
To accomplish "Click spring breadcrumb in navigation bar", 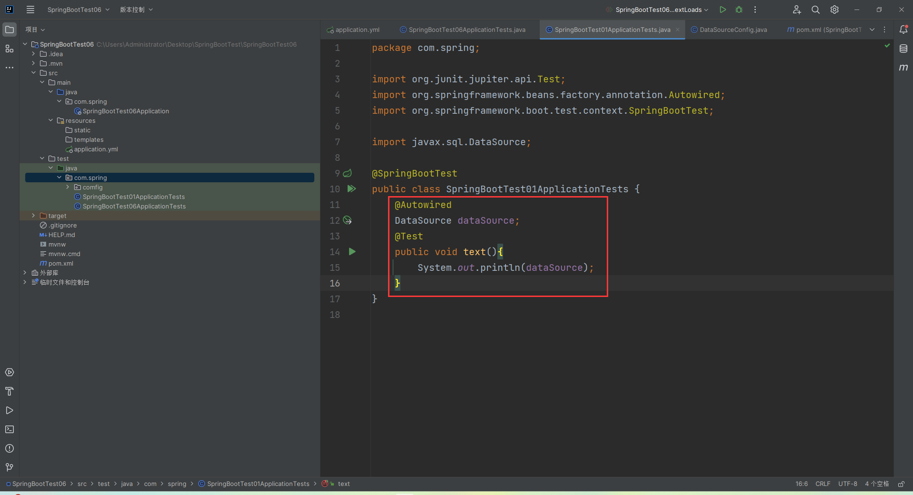I will (x=177, y=484).
